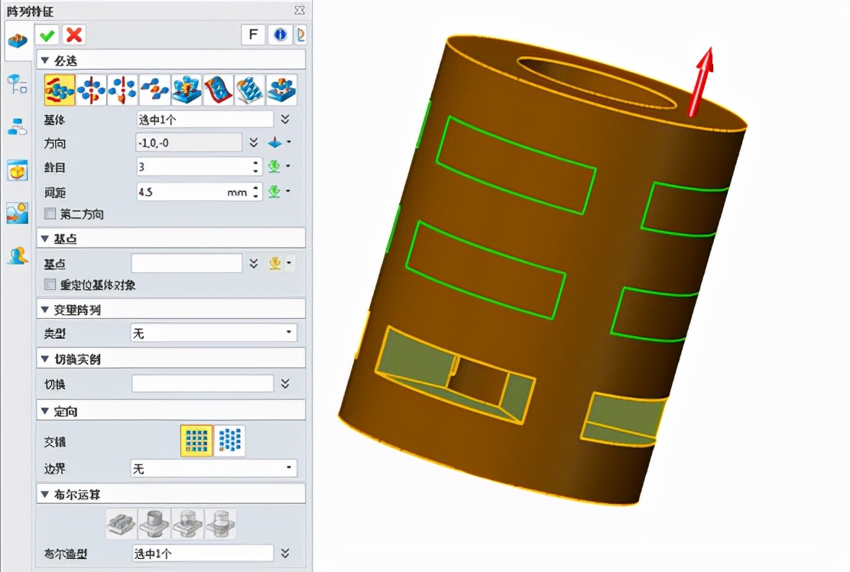The height and width of the screenshot is (572, 850).
Task: Choose the point-to-point pattern type icon
Action: point(154,90)
